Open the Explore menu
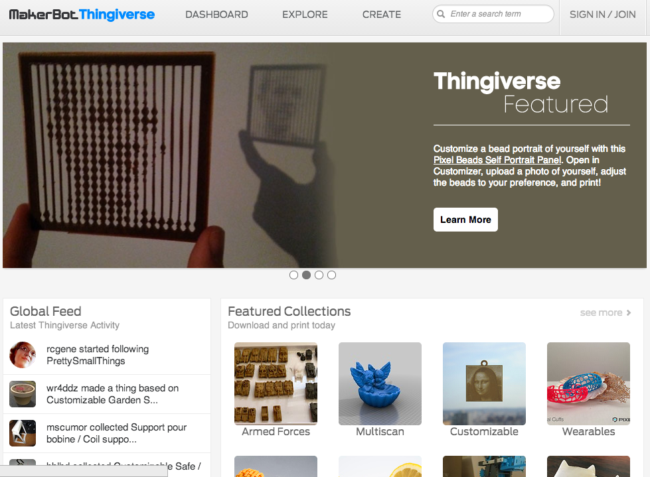 click(x=305, y=15)
